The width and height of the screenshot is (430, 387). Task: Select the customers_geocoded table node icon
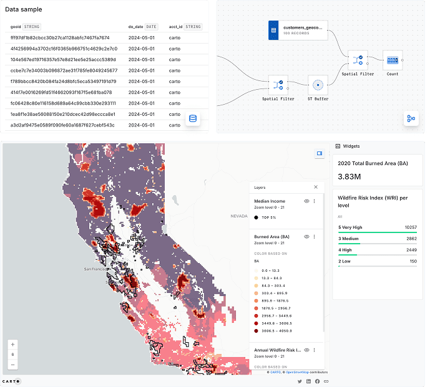click(x=273, y=30)
